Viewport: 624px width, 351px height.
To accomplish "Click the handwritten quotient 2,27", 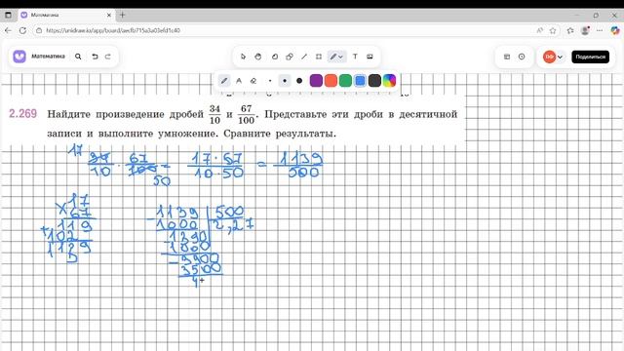I will pyautogui.click(x=233, y=225).
